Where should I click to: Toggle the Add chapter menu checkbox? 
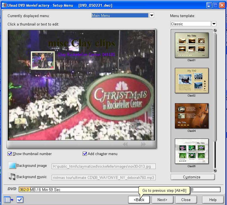(x=85, y=154)
